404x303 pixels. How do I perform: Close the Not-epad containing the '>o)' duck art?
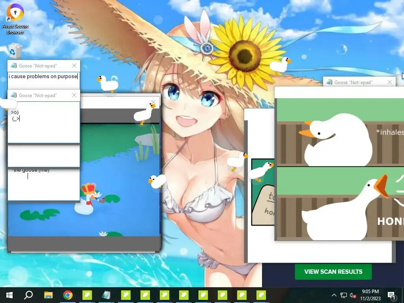point(74,95)
